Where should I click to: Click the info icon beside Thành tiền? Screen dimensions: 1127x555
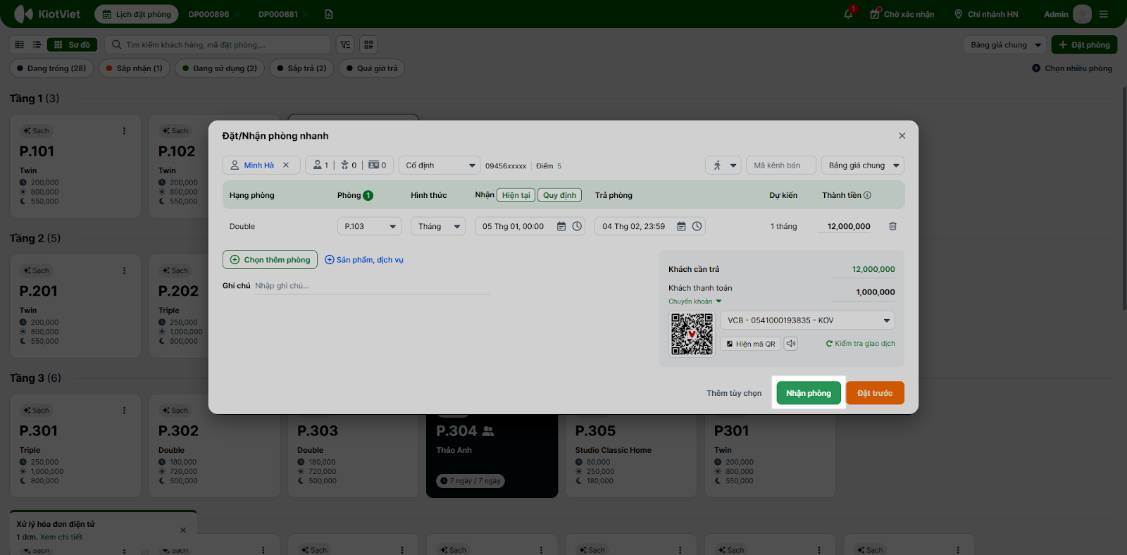coord(867,195)
